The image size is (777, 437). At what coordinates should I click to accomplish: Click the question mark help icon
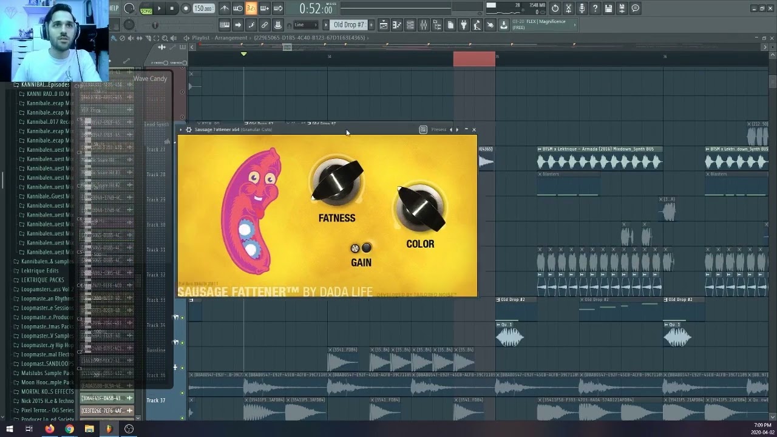[x=595, y=8]
